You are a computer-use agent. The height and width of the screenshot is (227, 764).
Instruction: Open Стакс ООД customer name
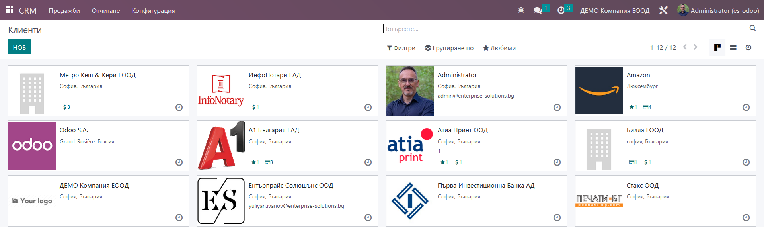(x=643, y=186)
